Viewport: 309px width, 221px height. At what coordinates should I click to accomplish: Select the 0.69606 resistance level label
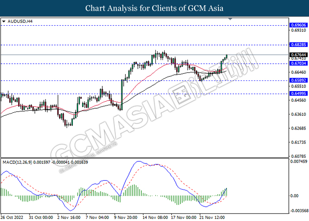(298, 25)
